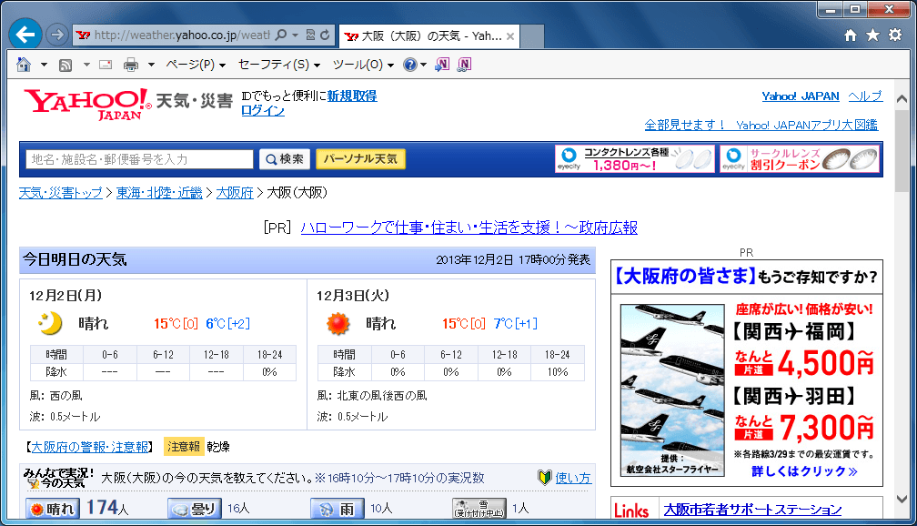This screenshot has width=917, height=526.
Task: Click the Yahoo favicon in the address bar
Action: coord(83,35)
